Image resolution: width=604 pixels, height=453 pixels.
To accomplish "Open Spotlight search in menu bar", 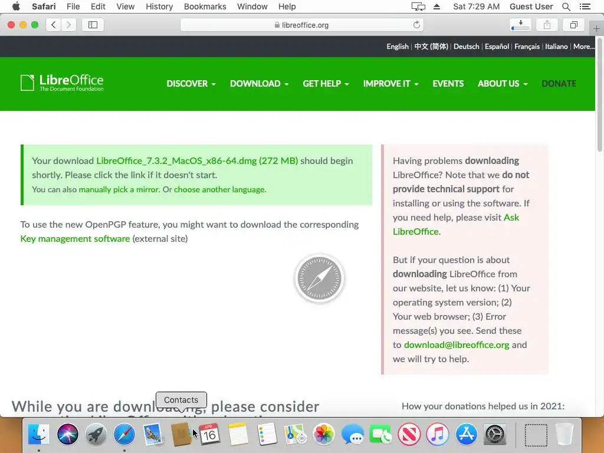I will click(x=566, y=6).
